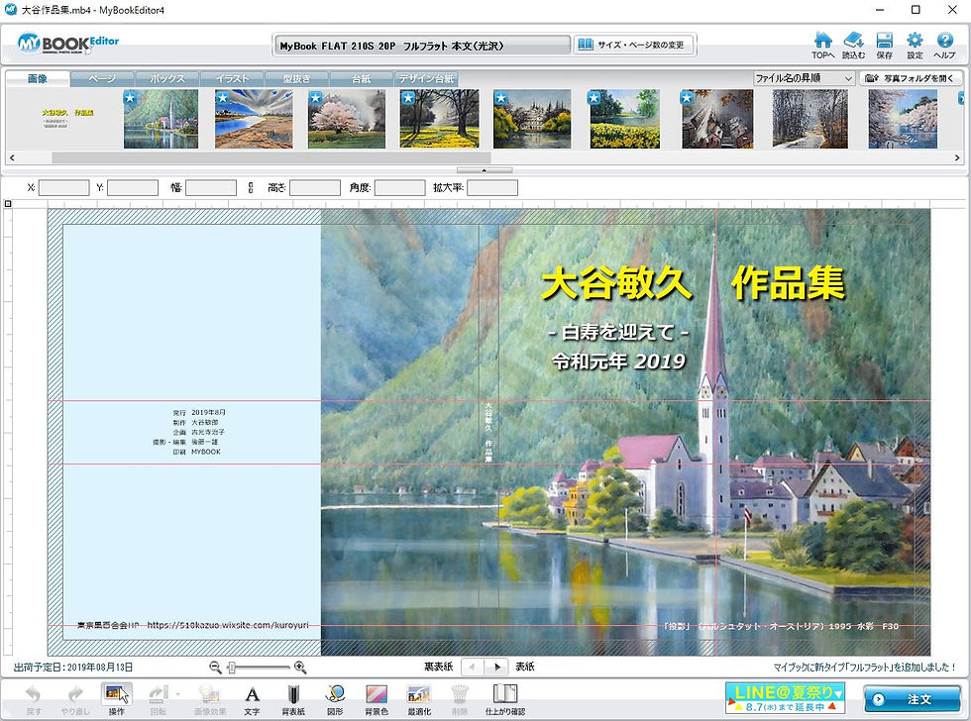Switch to 画像 tab
This screenshot has height=721, width=971.
click(x=38, y=78)
